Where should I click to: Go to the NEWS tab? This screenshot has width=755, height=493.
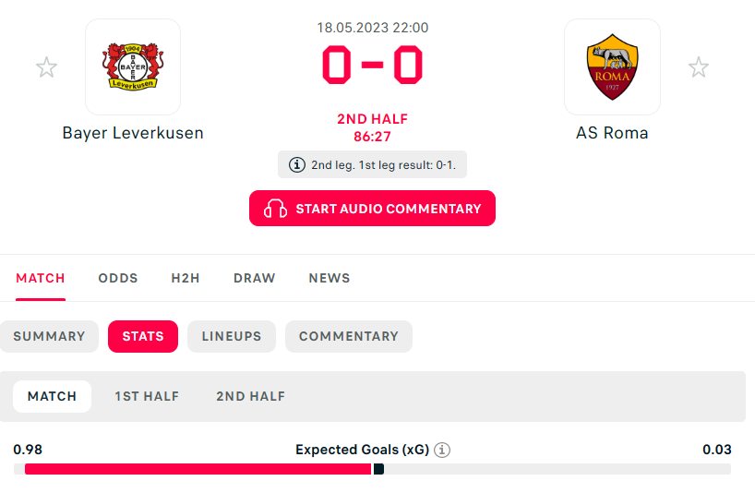(330, 278)
